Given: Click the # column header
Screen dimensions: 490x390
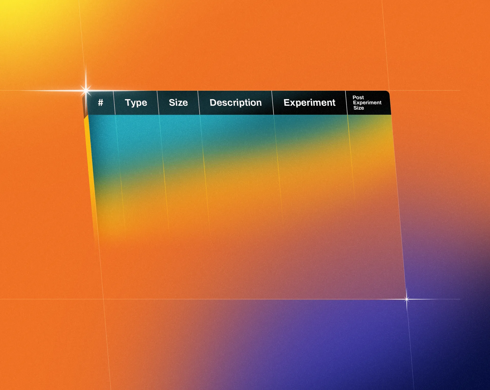Looking at the screenshot, I should [101, 103].
